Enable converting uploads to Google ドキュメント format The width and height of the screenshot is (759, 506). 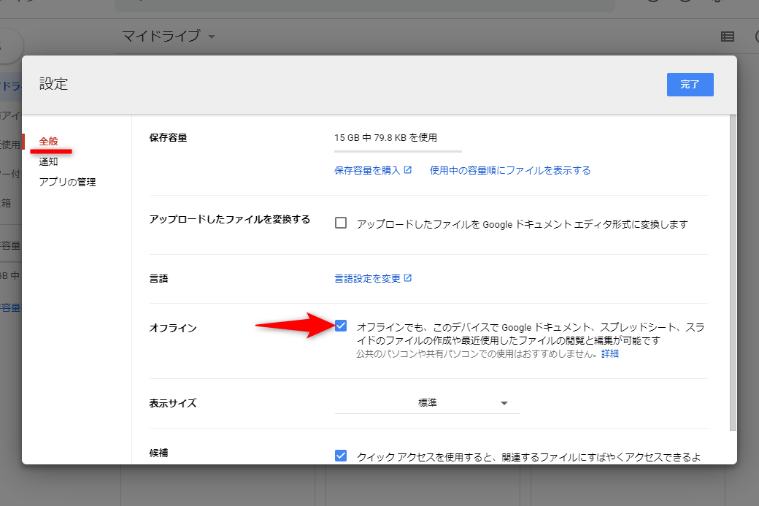click(340, 223)
